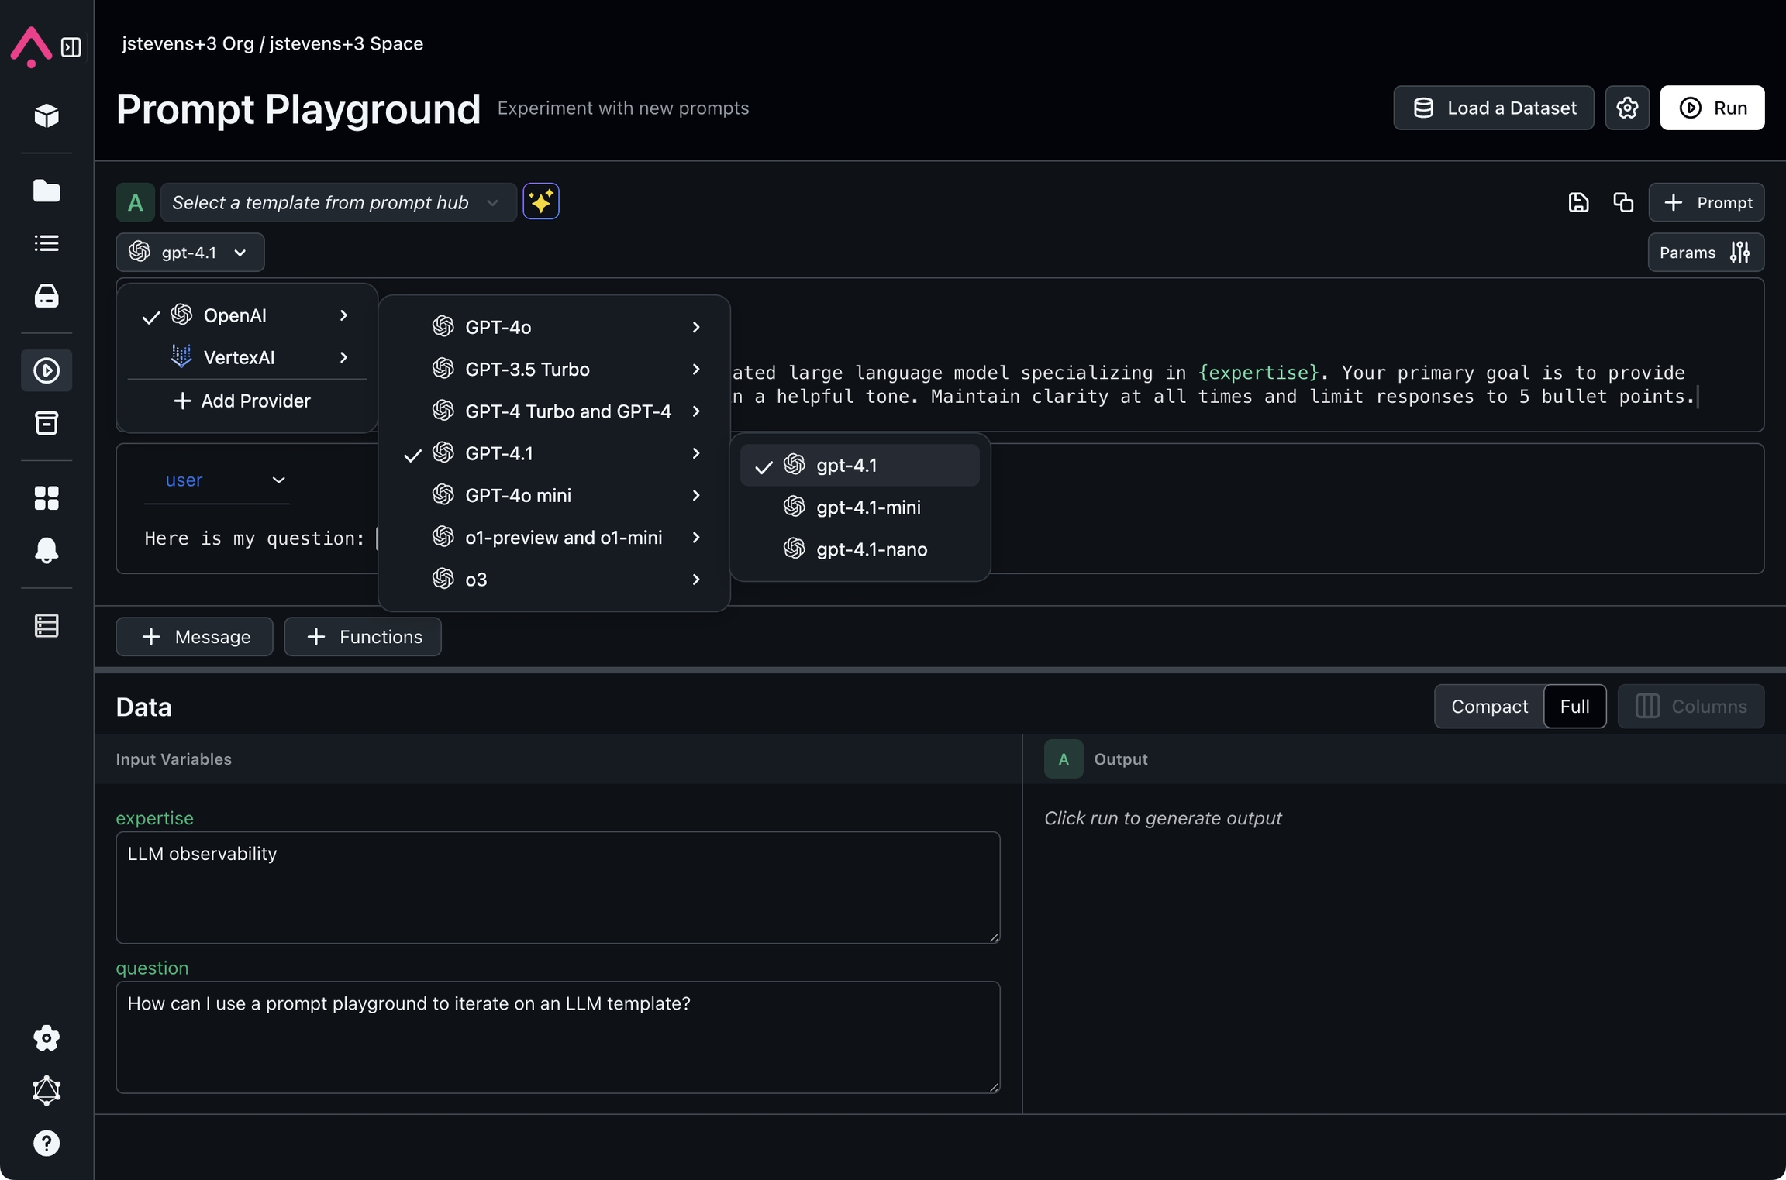Select the gpt-4.1-mini model option
This screenshot has height=1180, width=1786.
[x=867, y=507]
